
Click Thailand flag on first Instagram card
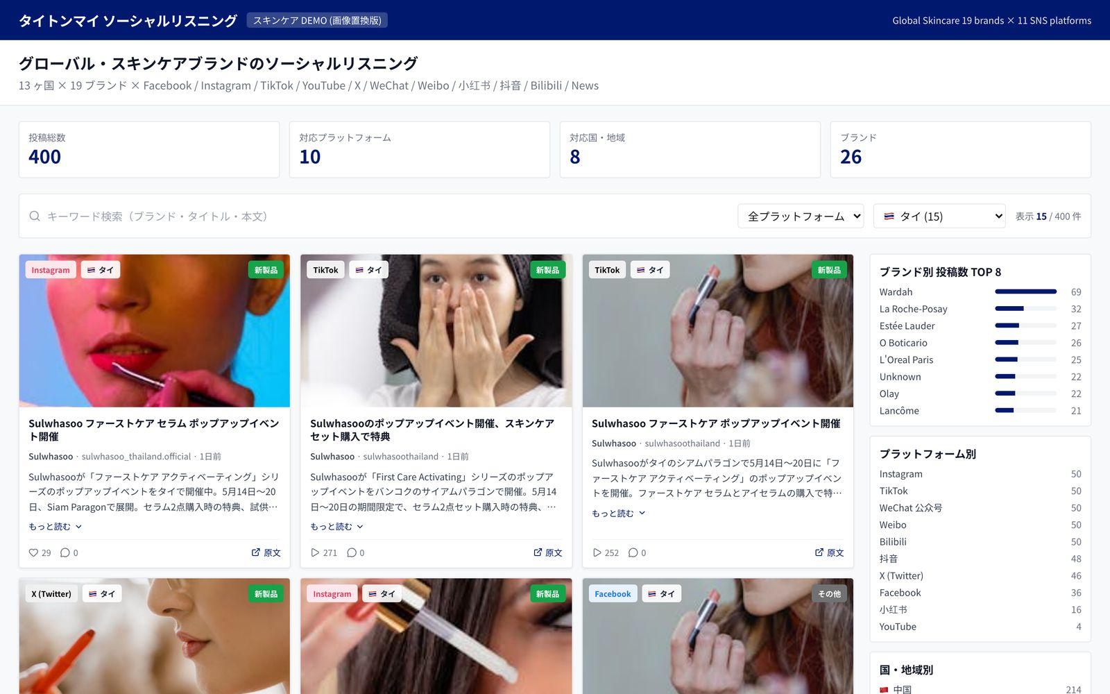[91, 270]
